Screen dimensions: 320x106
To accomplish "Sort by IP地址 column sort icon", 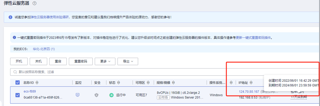I will (251, 83).
